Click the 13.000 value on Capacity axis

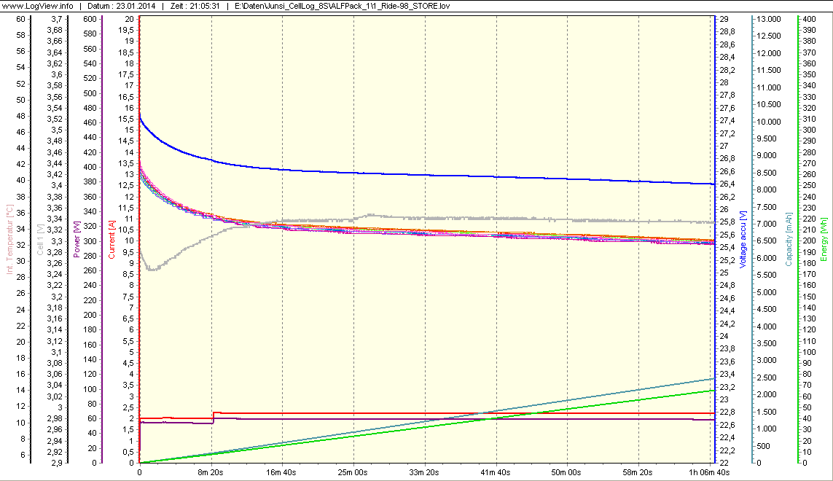click(771, 19)
